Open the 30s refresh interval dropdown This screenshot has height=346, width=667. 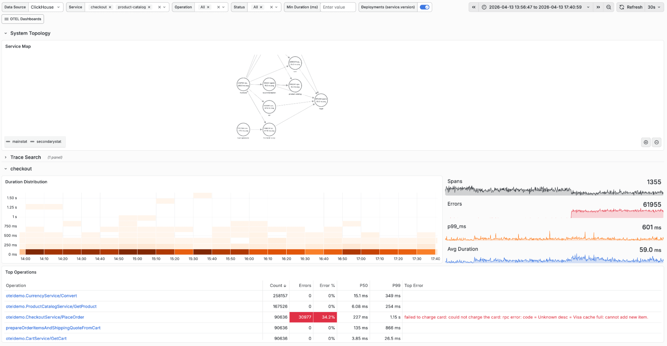(x=654, y=7)
